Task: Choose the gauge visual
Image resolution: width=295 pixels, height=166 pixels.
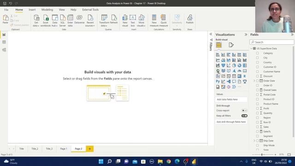Action: click(x=239, y=71)
